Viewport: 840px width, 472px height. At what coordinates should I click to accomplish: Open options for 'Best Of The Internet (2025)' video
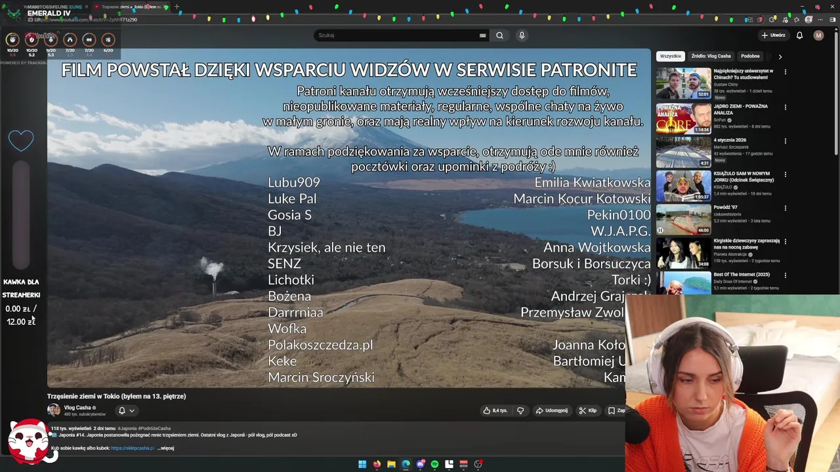[785, 275]
